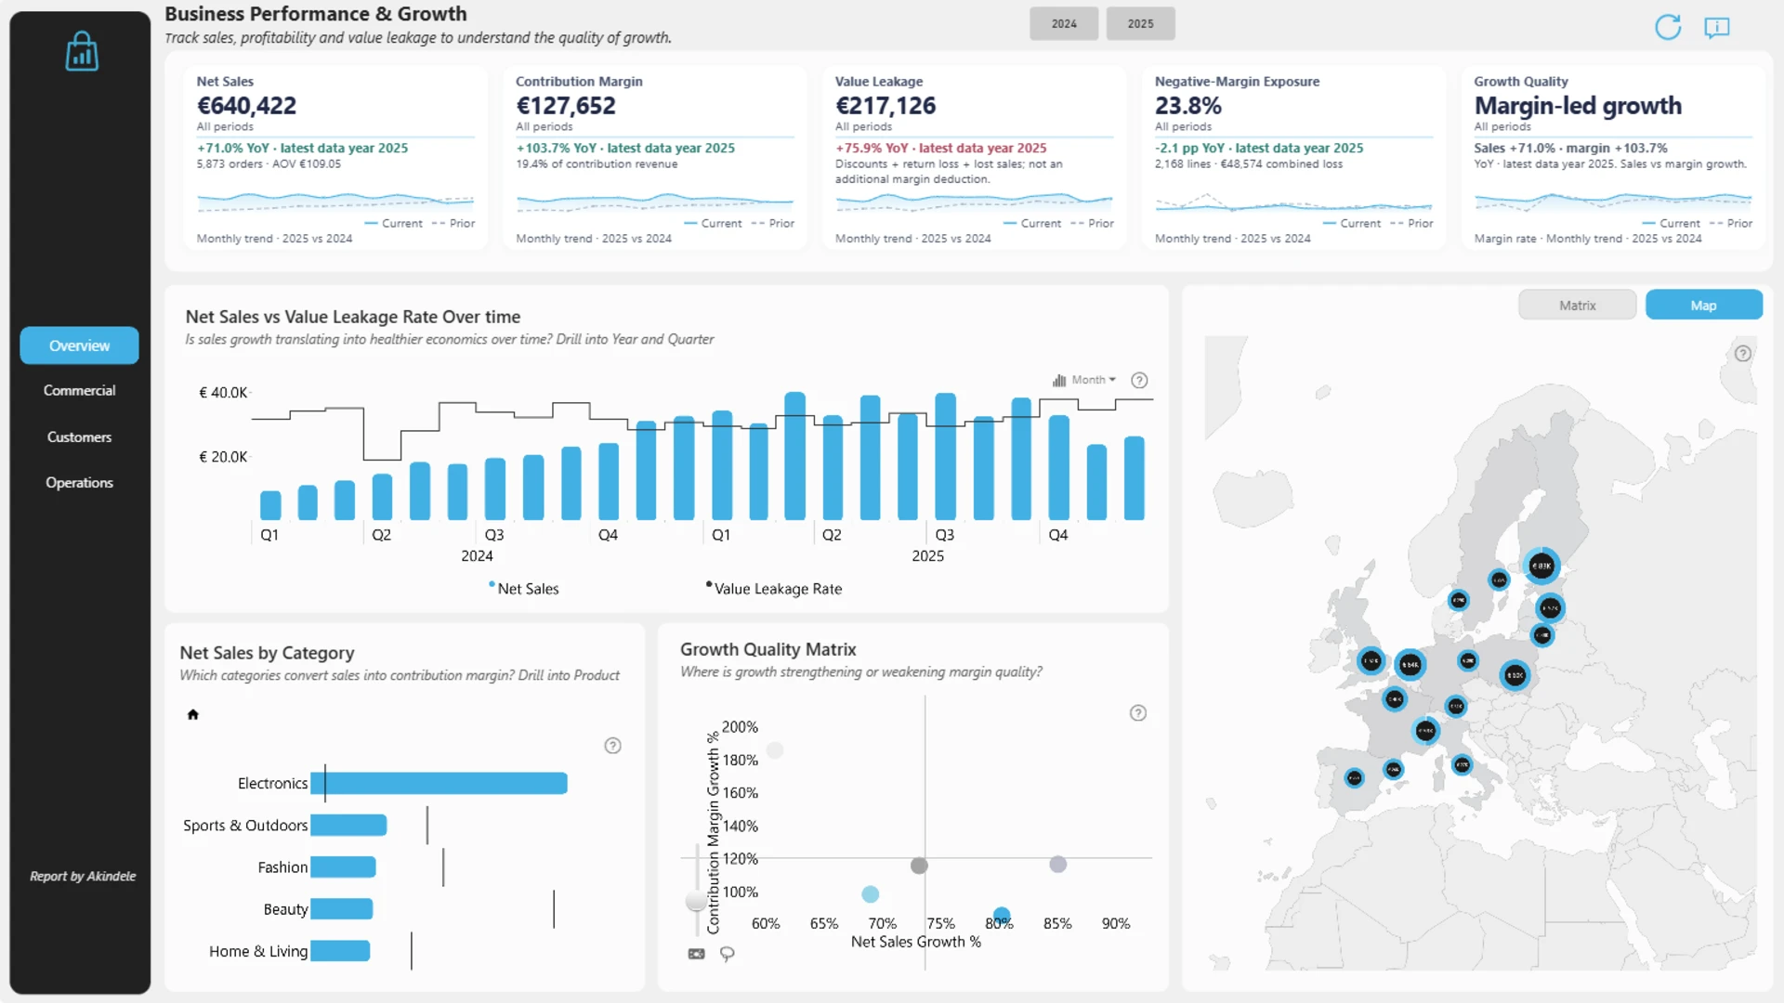Select the Overview navigation button
Screen dimensions: 1784x1003
click(79, 345)
